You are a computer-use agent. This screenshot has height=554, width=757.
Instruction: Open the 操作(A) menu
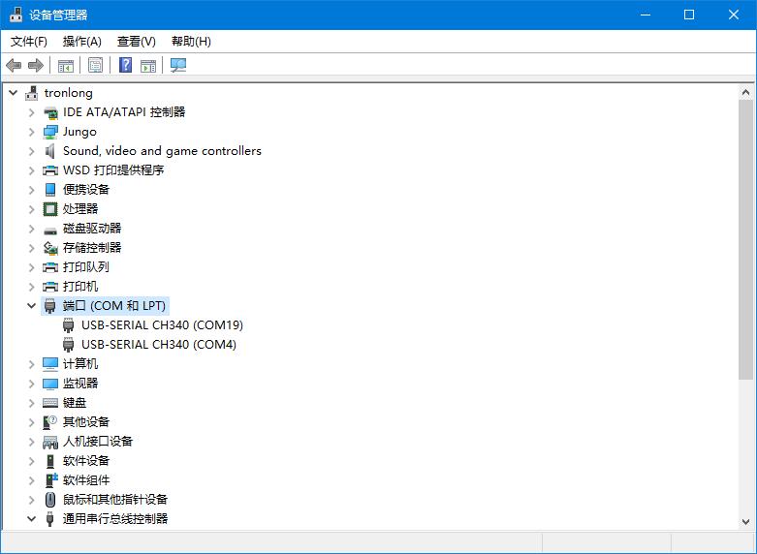(x=82, y=42)
